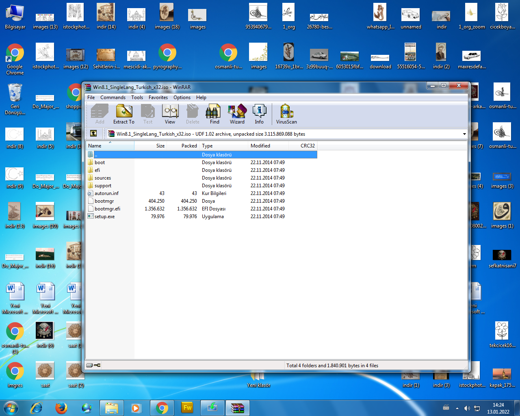
Task: Open the Windows Start menu
Action: tap(11, 408)
